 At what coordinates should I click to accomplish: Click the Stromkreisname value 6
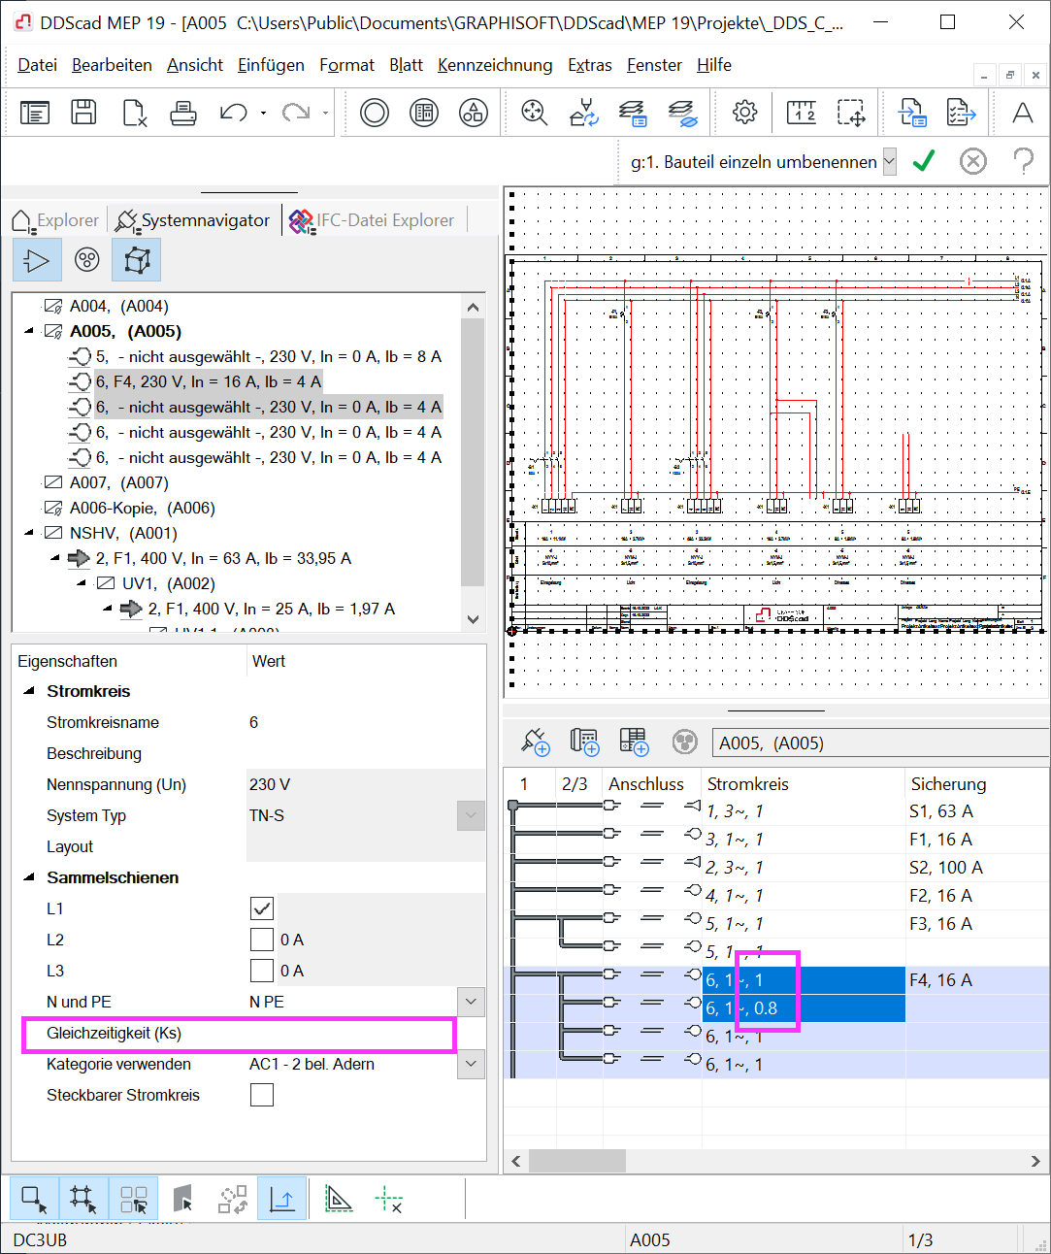tap(254, 722)
